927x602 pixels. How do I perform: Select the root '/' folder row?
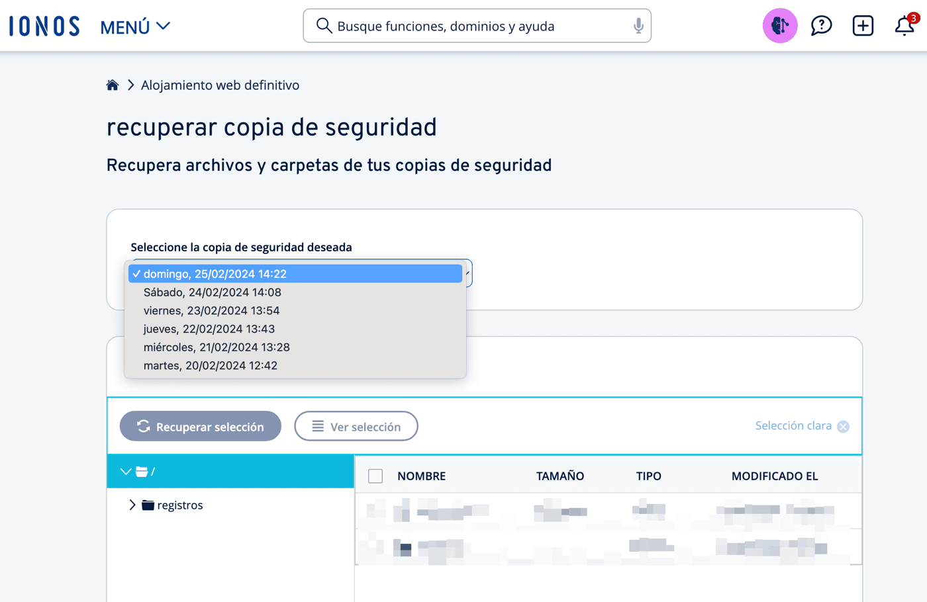[x=230, y=472]
